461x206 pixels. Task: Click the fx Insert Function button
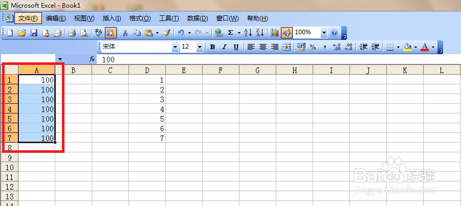(92, 60)
